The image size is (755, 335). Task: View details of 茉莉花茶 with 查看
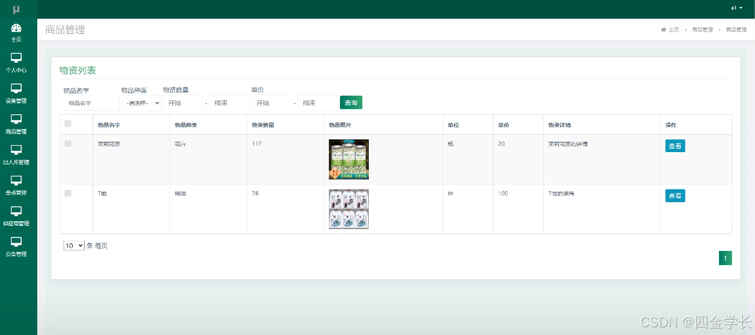click(675, 146)
